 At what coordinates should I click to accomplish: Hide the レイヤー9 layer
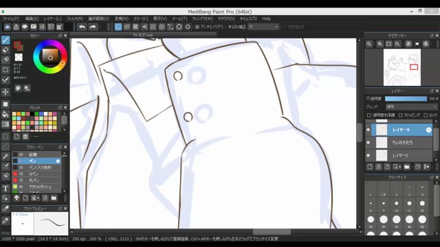(x=368, y=130)
